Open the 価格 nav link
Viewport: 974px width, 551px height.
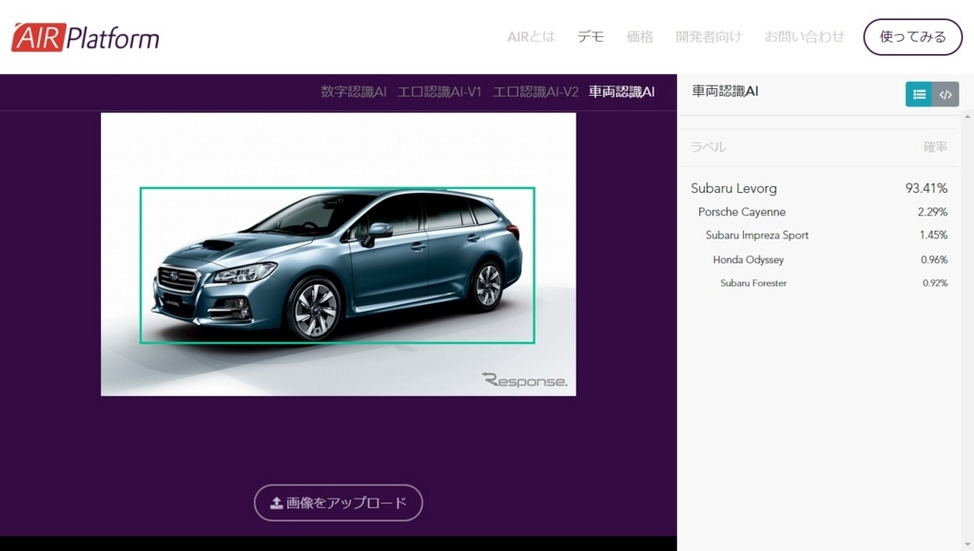[640, 37]
